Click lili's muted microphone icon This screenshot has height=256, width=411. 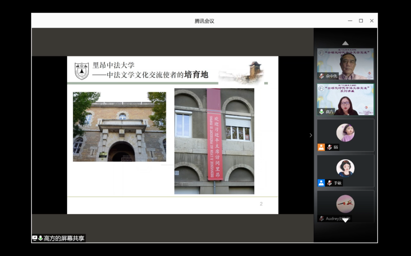(330, 147)
